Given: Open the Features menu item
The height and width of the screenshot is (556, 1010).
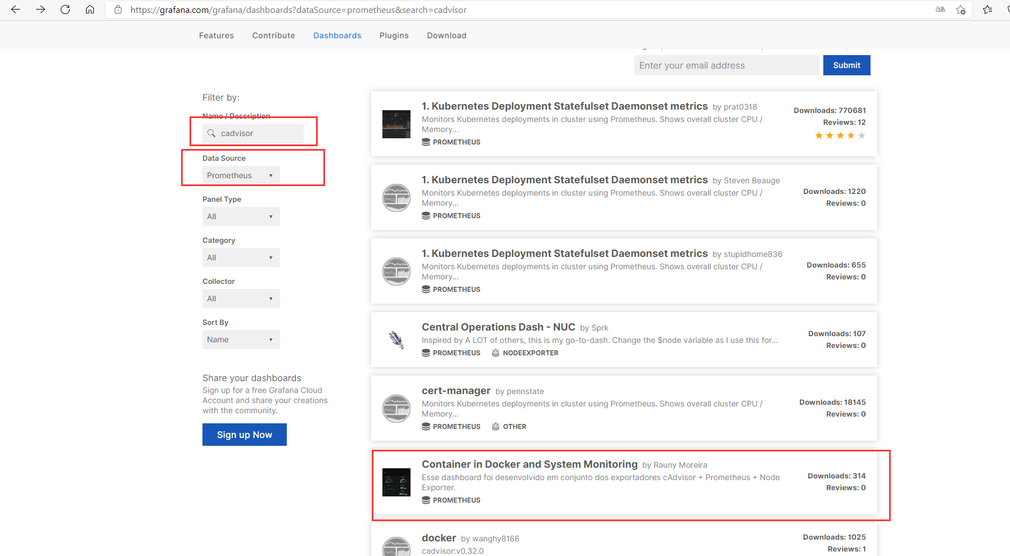Looking at the screenshot, I should pyautogui.click(x=217, y=35).
